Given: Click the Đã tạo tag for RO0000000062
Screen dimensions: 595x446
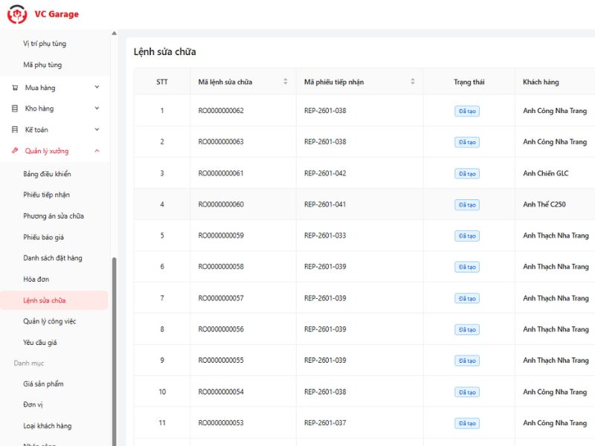Looking at the screenshot, I should click(x=468, y=111).
